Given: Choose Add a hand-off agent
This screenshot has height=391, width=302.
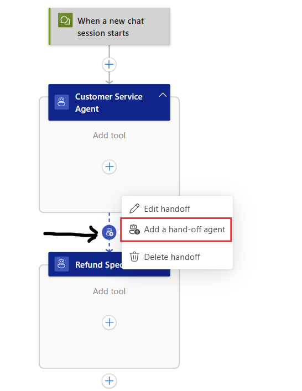Looking at the screenshot, I should click(176, 230).
